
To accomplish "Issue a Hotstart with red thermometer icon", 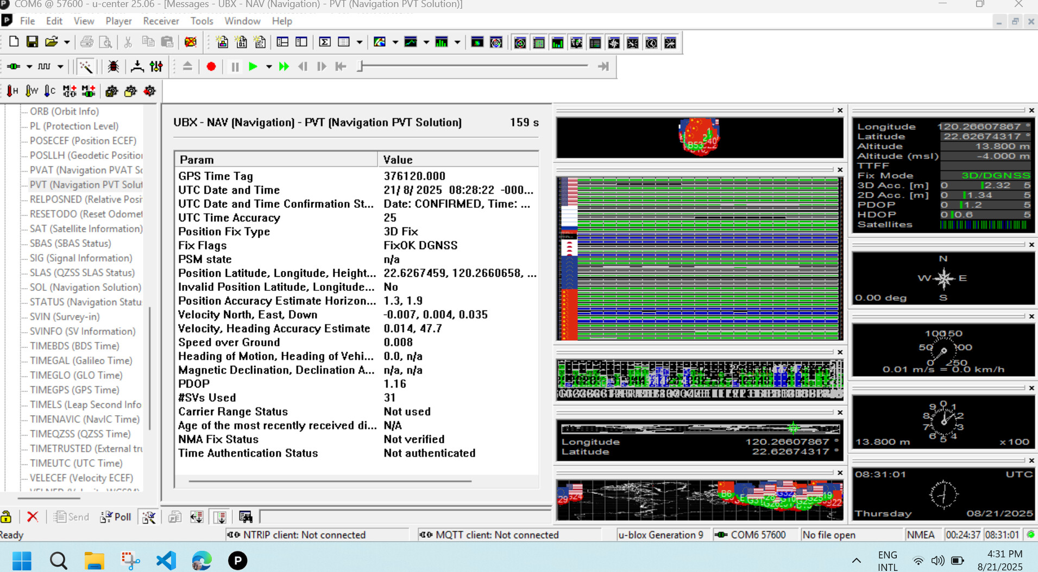I will pos(12,91).
